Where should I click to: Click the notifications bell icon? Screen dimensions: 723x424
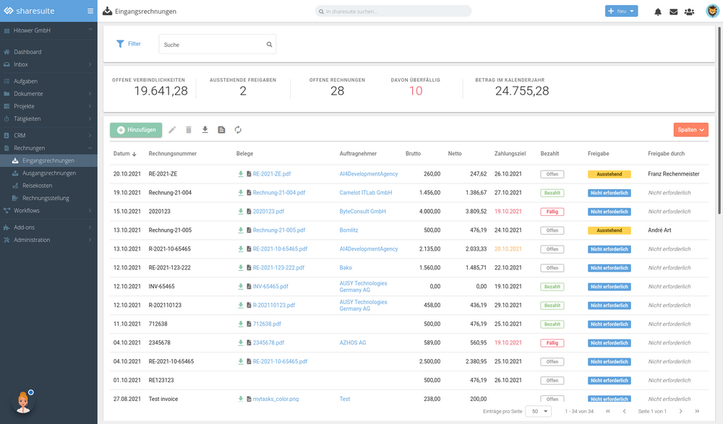(x=658, y=12)
